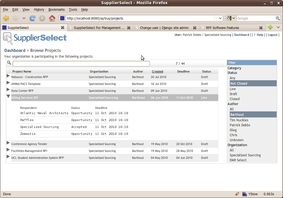The width and height of the screenshot is (283, 198).
Task: Open the History menu
Action: pyautogui.click(x=39, y=10)
